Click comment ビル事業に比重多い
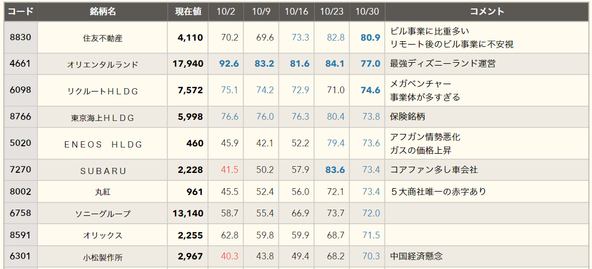The image size is (592, 269). point(429,31)
